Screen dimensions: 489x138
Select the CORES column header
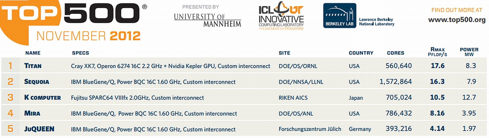395,53
